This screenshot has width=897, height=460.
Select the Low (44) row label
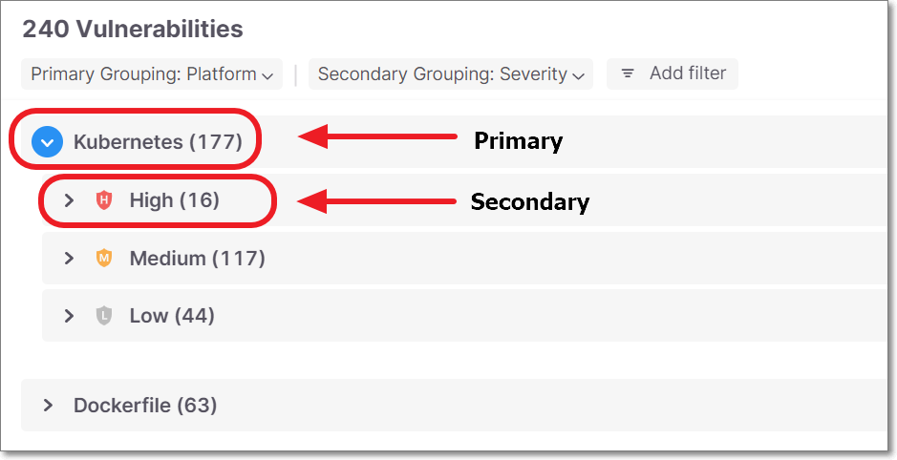click(x=172, y=316)
